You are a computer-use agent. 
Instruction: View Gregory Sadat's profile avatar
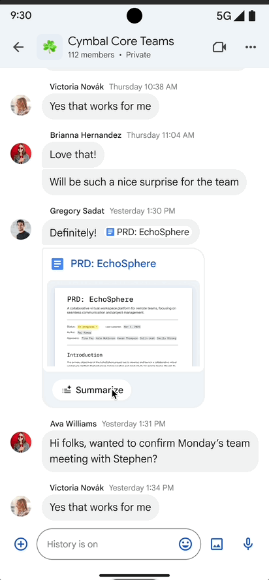coord(21,229)
